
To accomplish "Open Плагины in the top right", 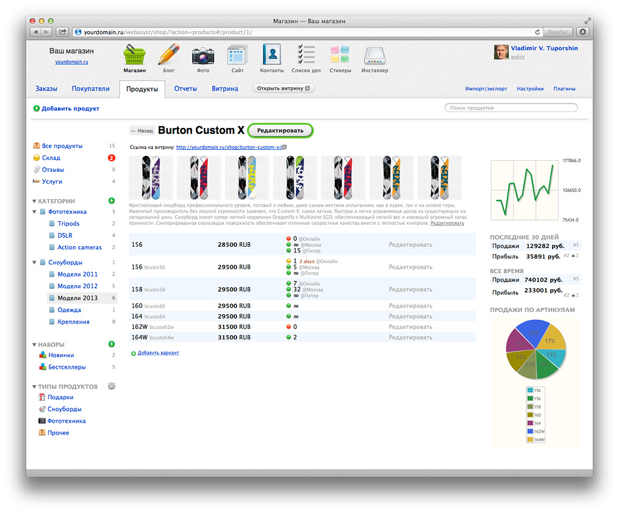I will point(564,89).
